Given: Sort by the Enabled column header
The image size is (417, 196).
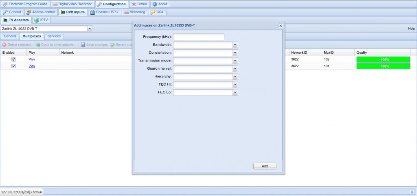Looking at the screenshot, I should [x=13, y=53].
